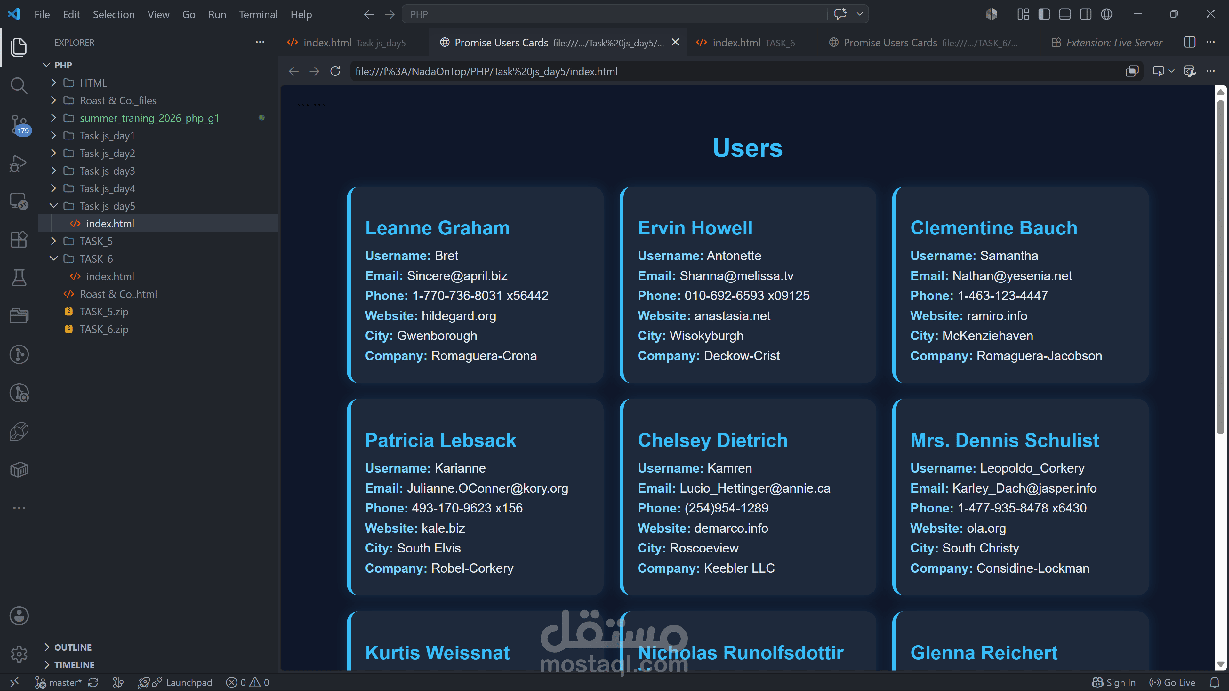The width and height of the screenshot is (1229, 691).
Task: Click Go Live in the status bar
Action: 1172,682
